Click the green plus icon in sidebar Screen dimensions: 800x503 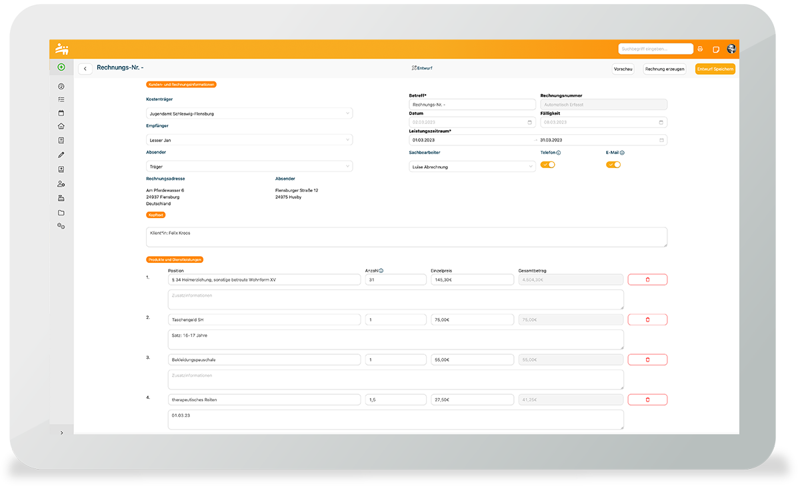point(61,67)
